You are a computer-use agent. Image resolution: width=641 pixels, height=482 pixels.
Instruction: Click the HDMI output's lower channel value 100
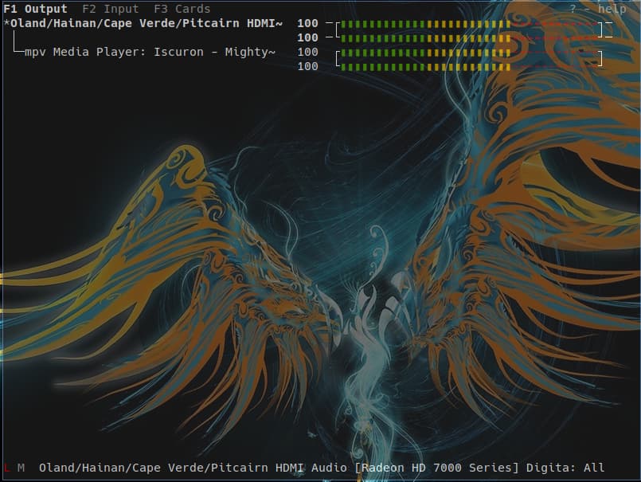tap(308, 37)
